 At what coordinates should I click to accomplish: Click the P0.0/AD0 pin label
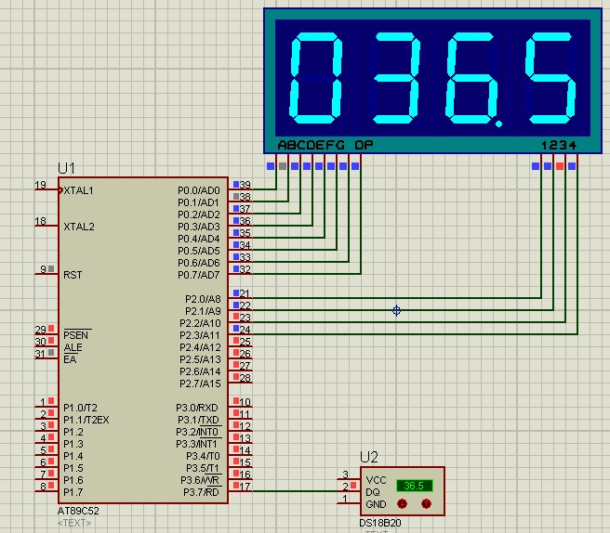pos(199,190)
